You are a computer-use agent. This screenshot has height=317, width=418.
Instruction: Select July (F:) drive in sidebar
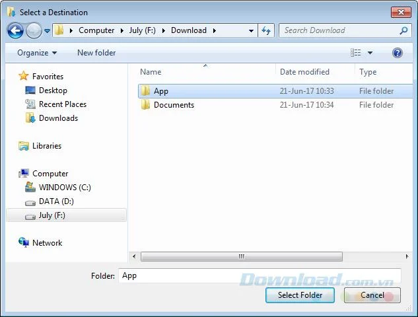[66, 215]
